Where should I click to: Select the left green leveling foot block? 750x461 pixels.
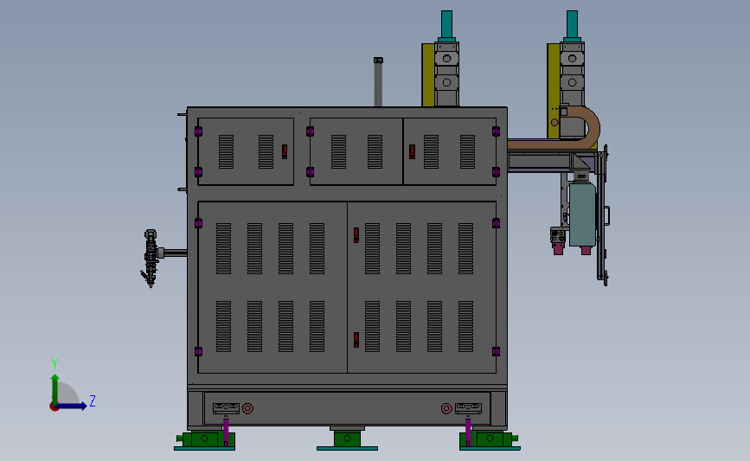pyautogui.click(x=204, y=439)
